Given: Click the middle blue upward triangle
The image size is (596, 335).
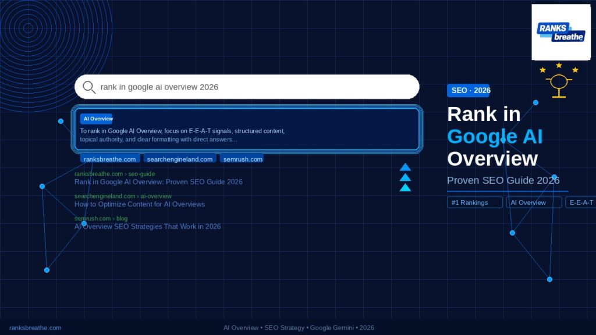Looking at the screenshot, I should point(406,177).
